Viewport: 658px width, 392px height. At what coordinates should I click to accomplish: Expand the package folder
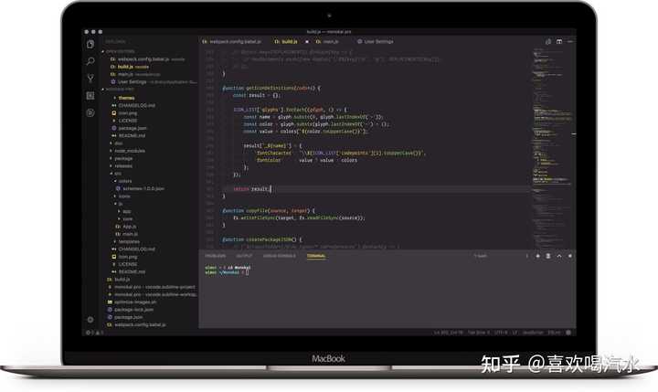(x=123, y=158)
